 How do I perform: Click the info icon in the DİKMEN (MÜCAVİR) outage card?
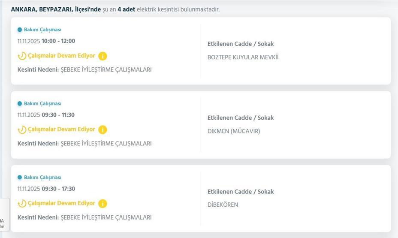pos(103,130)
